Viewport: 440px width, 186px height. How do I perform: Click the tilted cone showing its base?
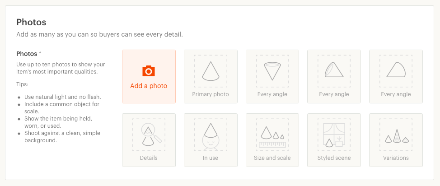[x=334, y=70]
